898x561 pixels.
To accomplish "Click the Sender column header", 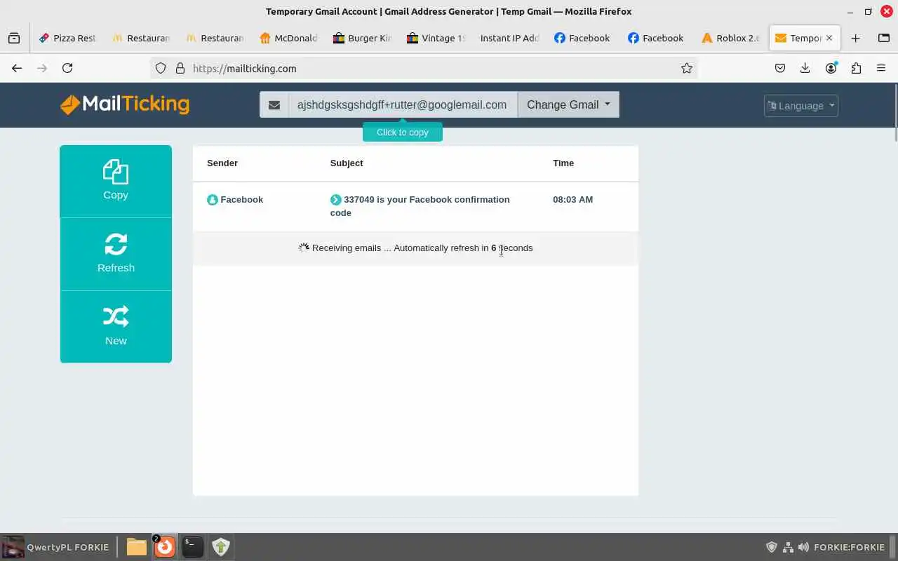I will tap(222, 163).
